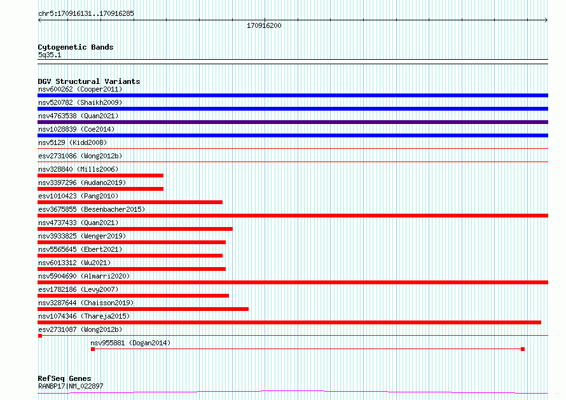
Task: Click the esv2731087 red start marker square
Action: (40, 336)
